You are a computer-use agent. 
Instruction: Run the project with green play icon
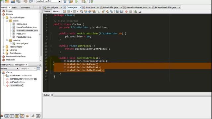coord(77,1)
